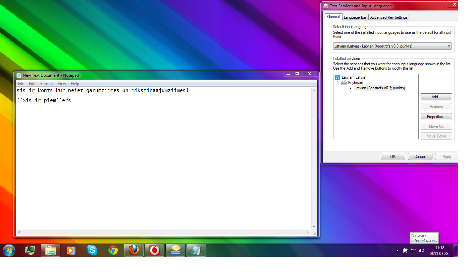This screenshot has height=274, width=474.
Task: Click the Apply button
Action: coord(447,157)
